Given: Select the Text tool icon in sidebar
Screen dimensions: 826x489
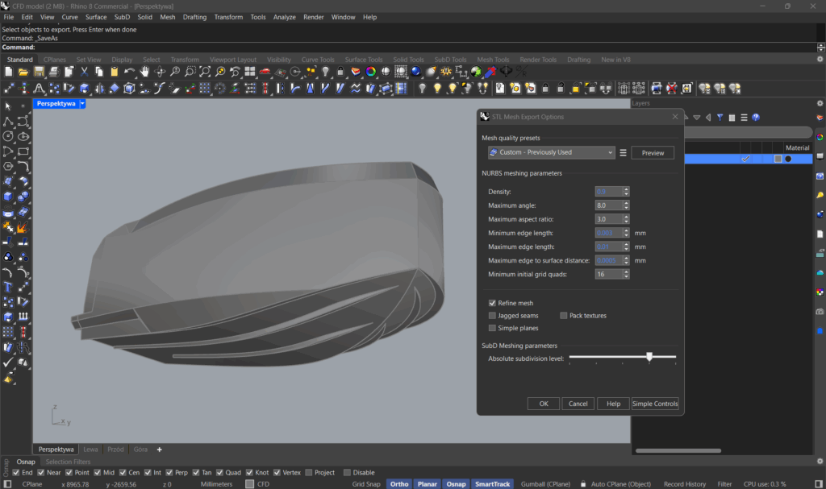Looking at the screenshot, I should 8,287.
